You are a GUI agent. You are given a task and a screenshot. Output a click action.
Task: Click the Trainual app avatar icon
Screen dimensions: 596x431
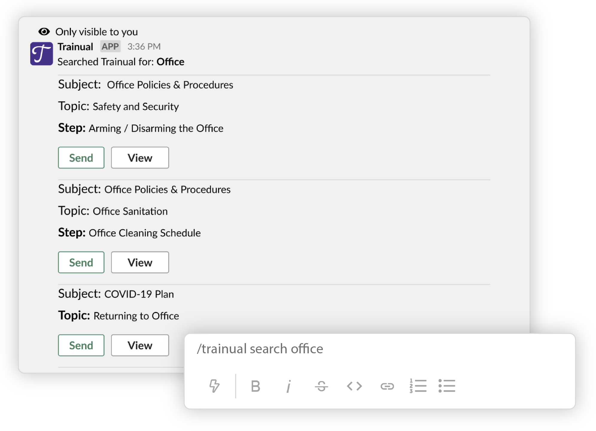(x=42, y=54)
